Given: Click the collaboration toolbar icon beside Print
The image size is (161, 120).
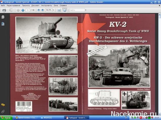Looking at the screenshot, I should (11, 10).
